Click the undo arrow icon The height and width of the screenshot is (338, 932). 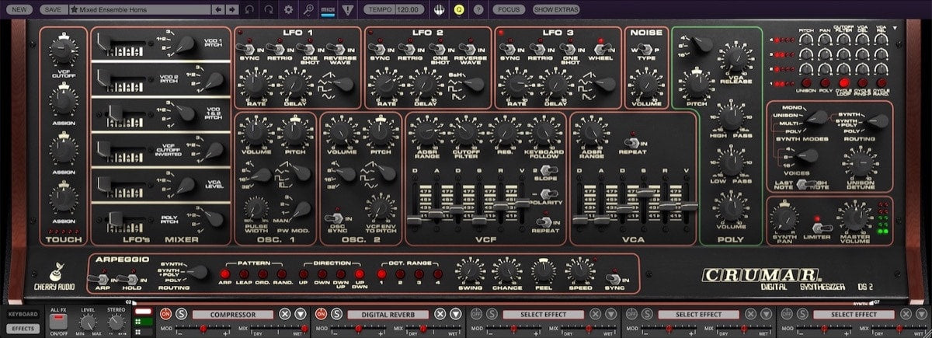point(249,9)
